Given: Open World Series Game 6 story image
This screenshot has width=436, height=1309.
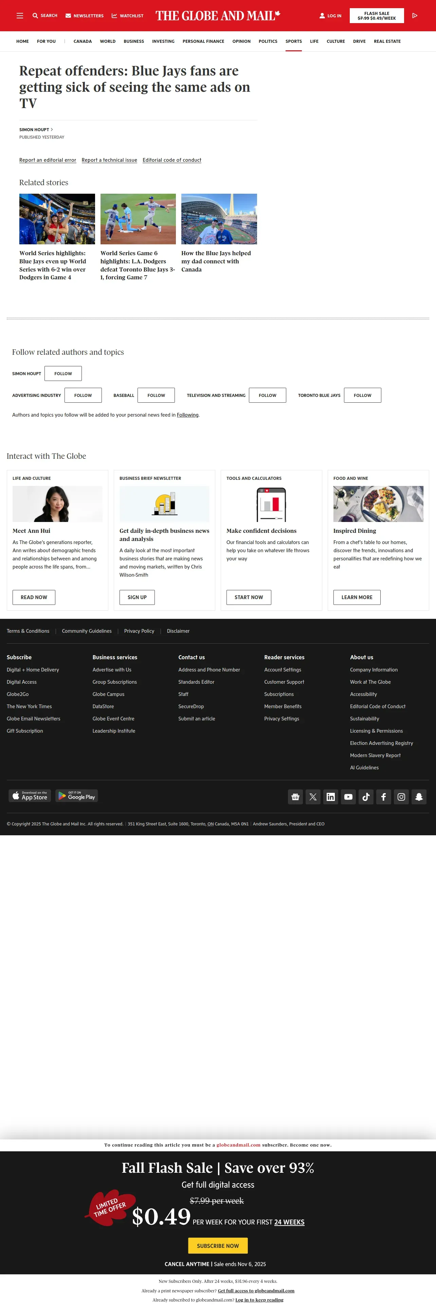Looking at the screenshot, I should point(138,219).
